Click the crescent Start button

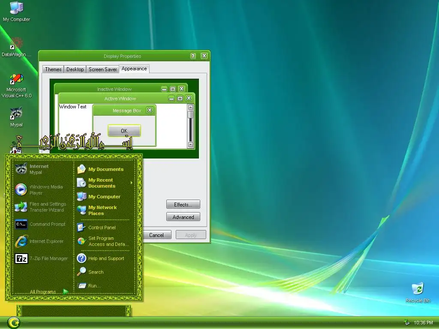[x=13, y=323]
